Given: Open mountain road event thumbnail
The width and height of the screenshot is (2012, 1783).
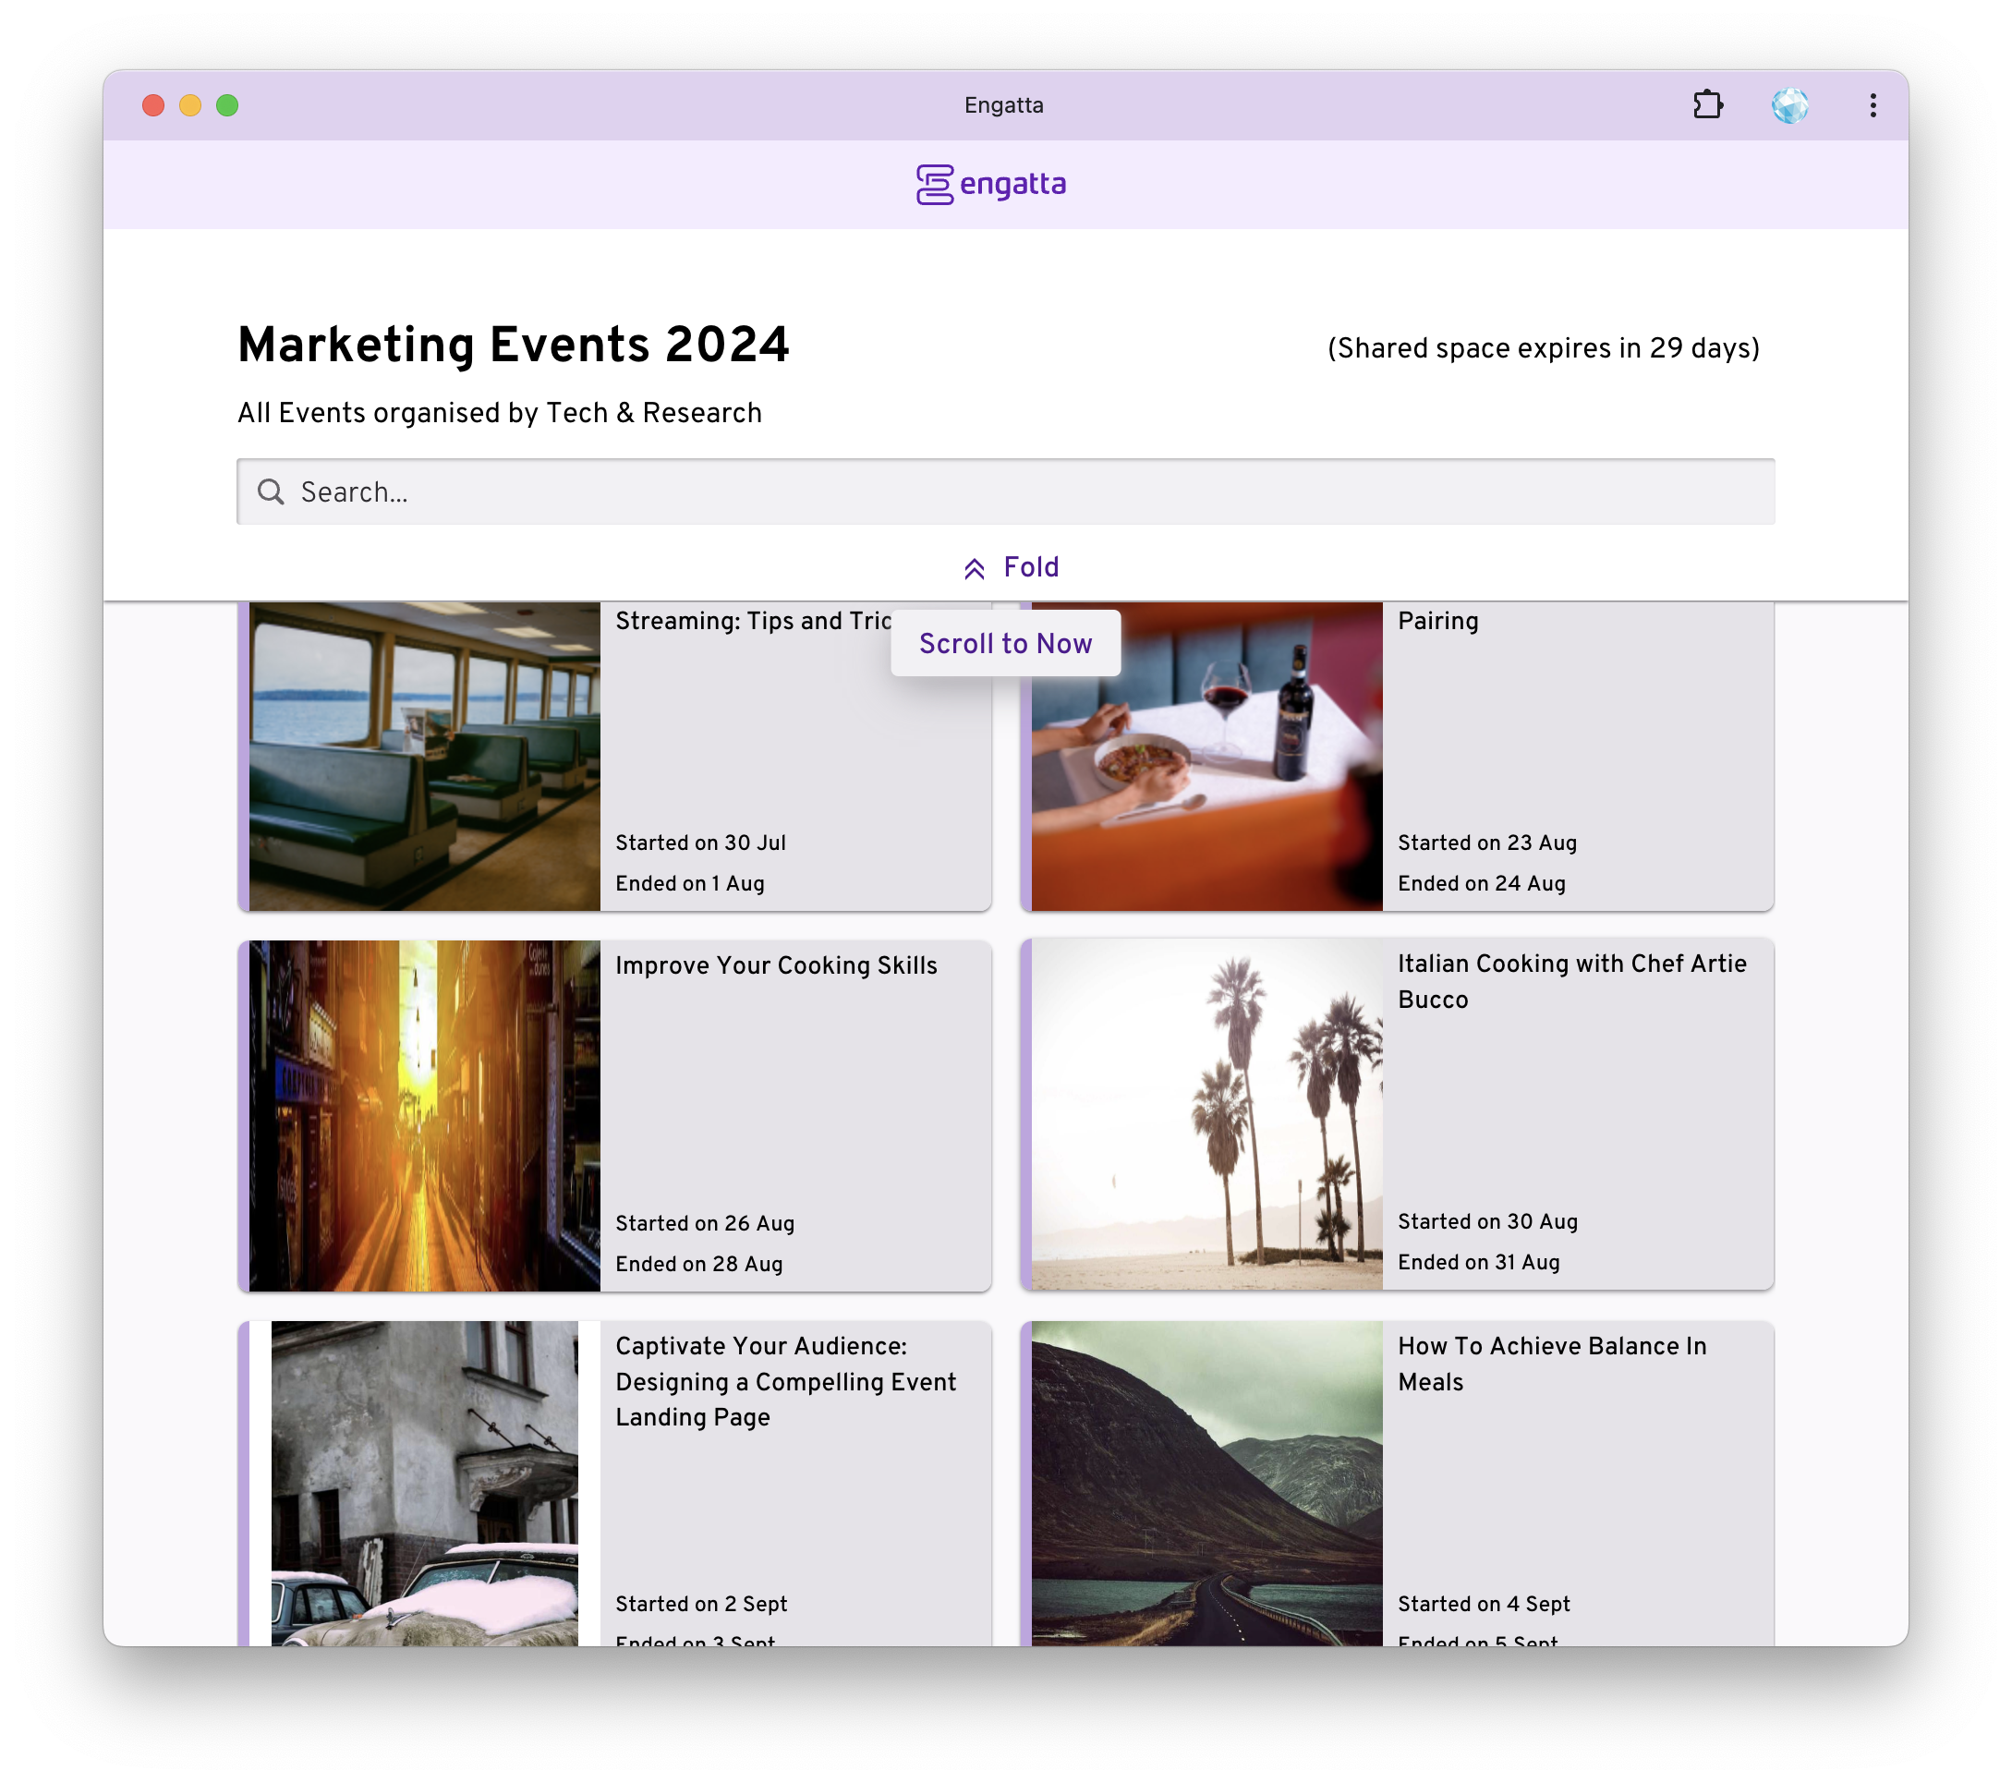Looking at the screenshot, I should [x=1206, y=1483].
